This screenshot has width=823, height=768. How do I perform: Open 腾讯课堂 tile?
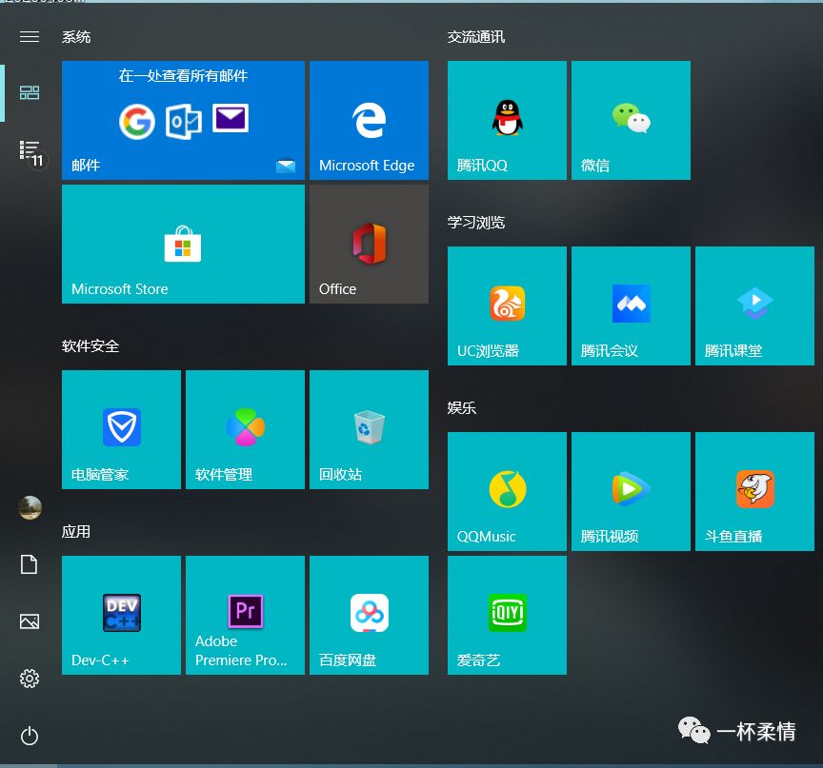click(754, 305)
